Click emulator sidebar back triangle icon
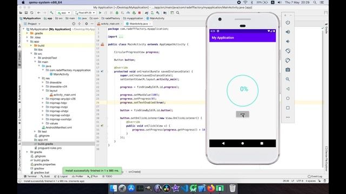The width and height of the screenshot is (346, 194). coord(288,89)
